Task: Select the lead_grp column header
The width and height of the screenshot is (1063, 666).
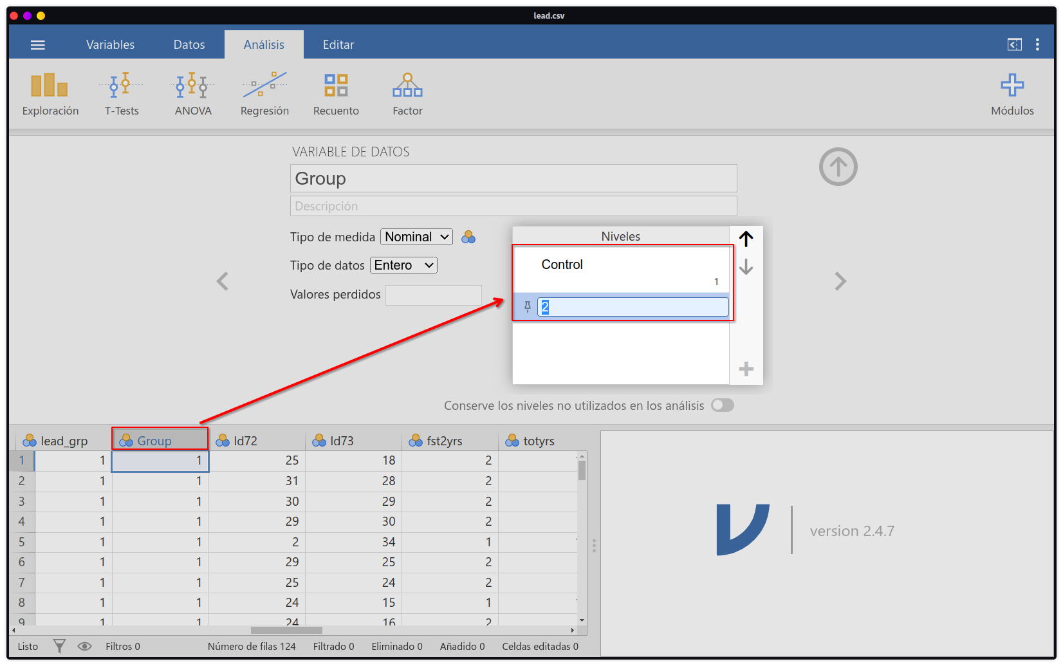Action: 64,441
